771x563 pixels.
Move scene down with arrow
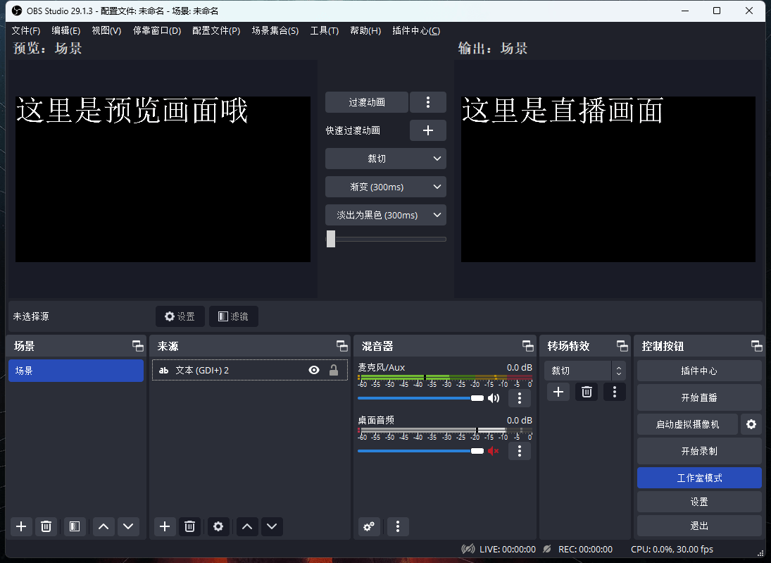[x=128, y=526]
